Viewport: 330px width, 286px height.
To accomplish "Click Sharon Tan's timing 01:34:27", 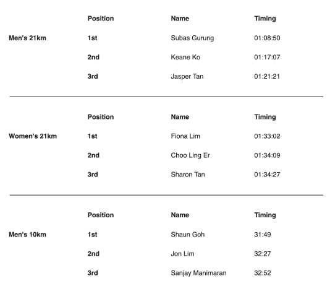I will [267, 175].
